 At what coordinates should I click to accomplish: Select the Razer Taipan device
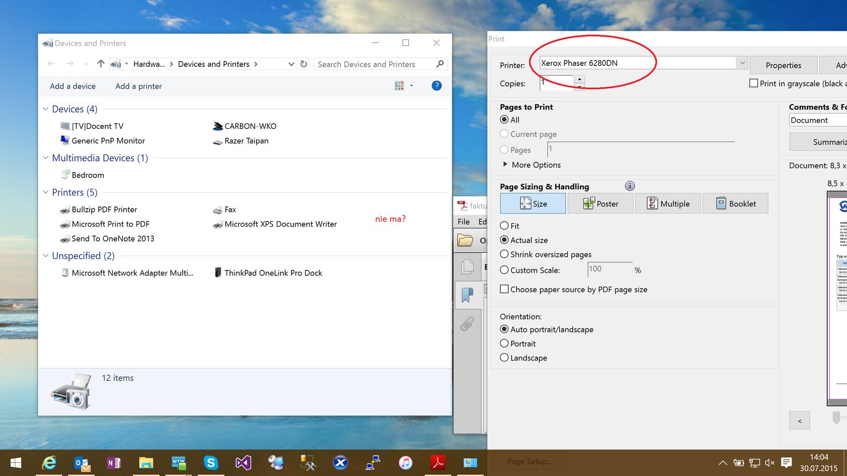tap(241, 141)
